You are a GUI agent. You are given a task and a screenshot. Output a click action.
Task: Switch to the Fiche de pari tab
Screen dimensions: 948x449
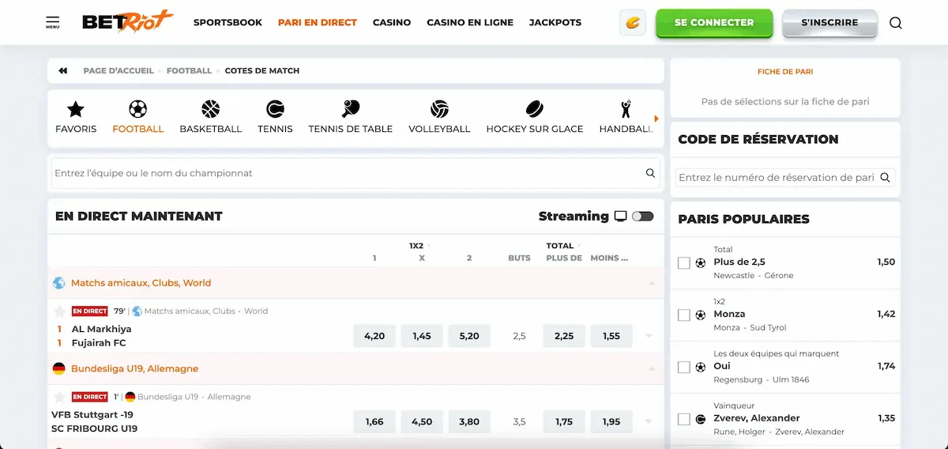pyautogui.click(x=785, y=72)
